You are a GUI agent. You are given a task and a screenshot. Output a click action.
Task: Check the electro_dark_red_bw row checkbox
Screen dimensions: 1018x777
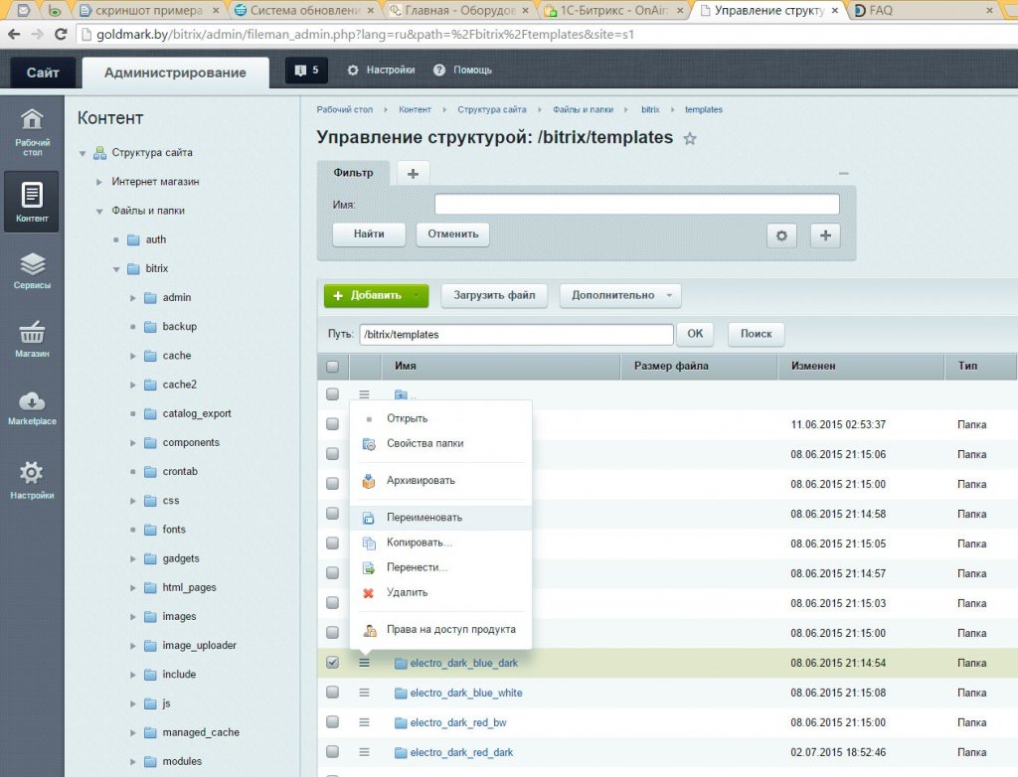click(x=332, y=721)
